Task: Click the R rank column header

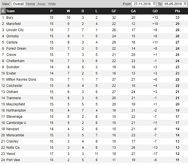Action: click(3, 11)
